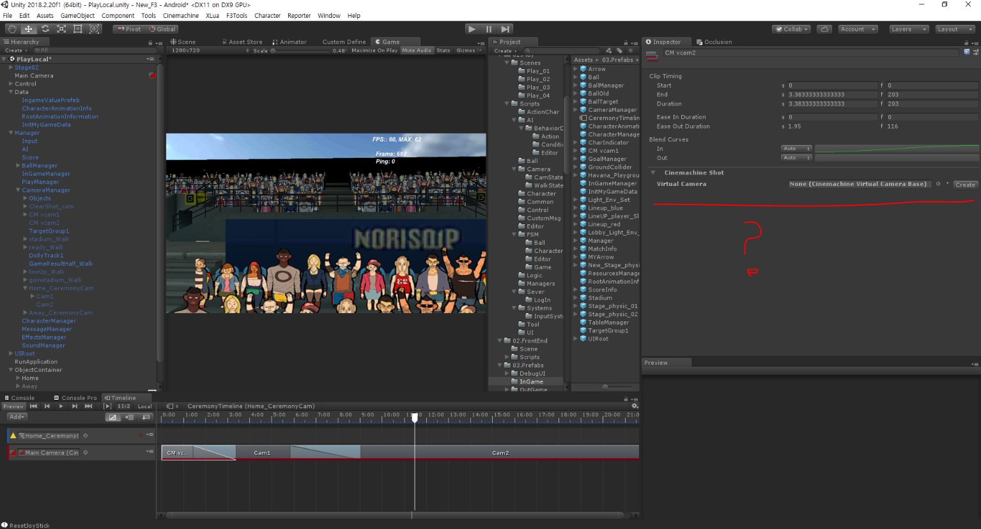Click the Project search by type icon
Image resolution: width=981 pixels, height=529 pixels.
tap(609, 50)
